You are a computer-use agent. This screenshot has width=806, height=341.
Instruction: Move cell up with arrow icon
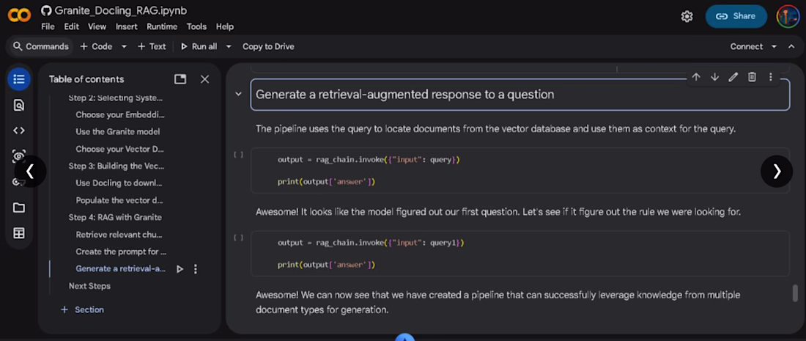[696, 77]
